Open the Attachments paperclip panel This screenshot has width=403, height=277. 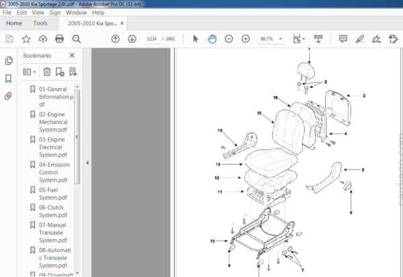(8, 96)
